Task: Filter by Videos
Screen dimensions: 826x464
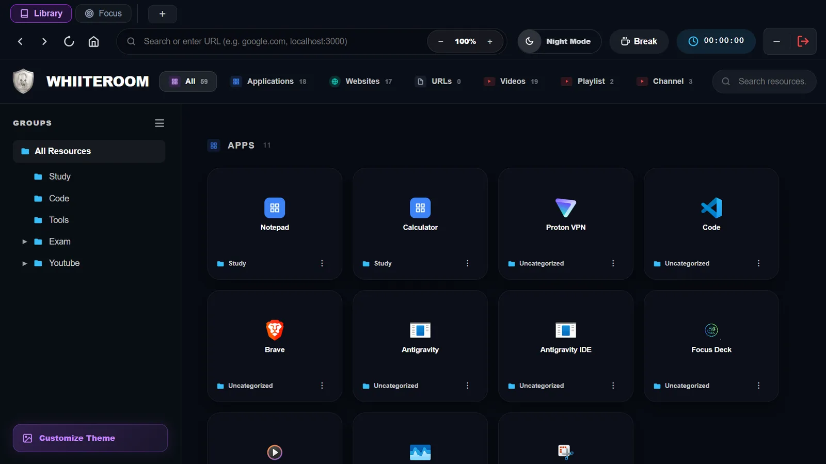Action: [x=511, y=82]
